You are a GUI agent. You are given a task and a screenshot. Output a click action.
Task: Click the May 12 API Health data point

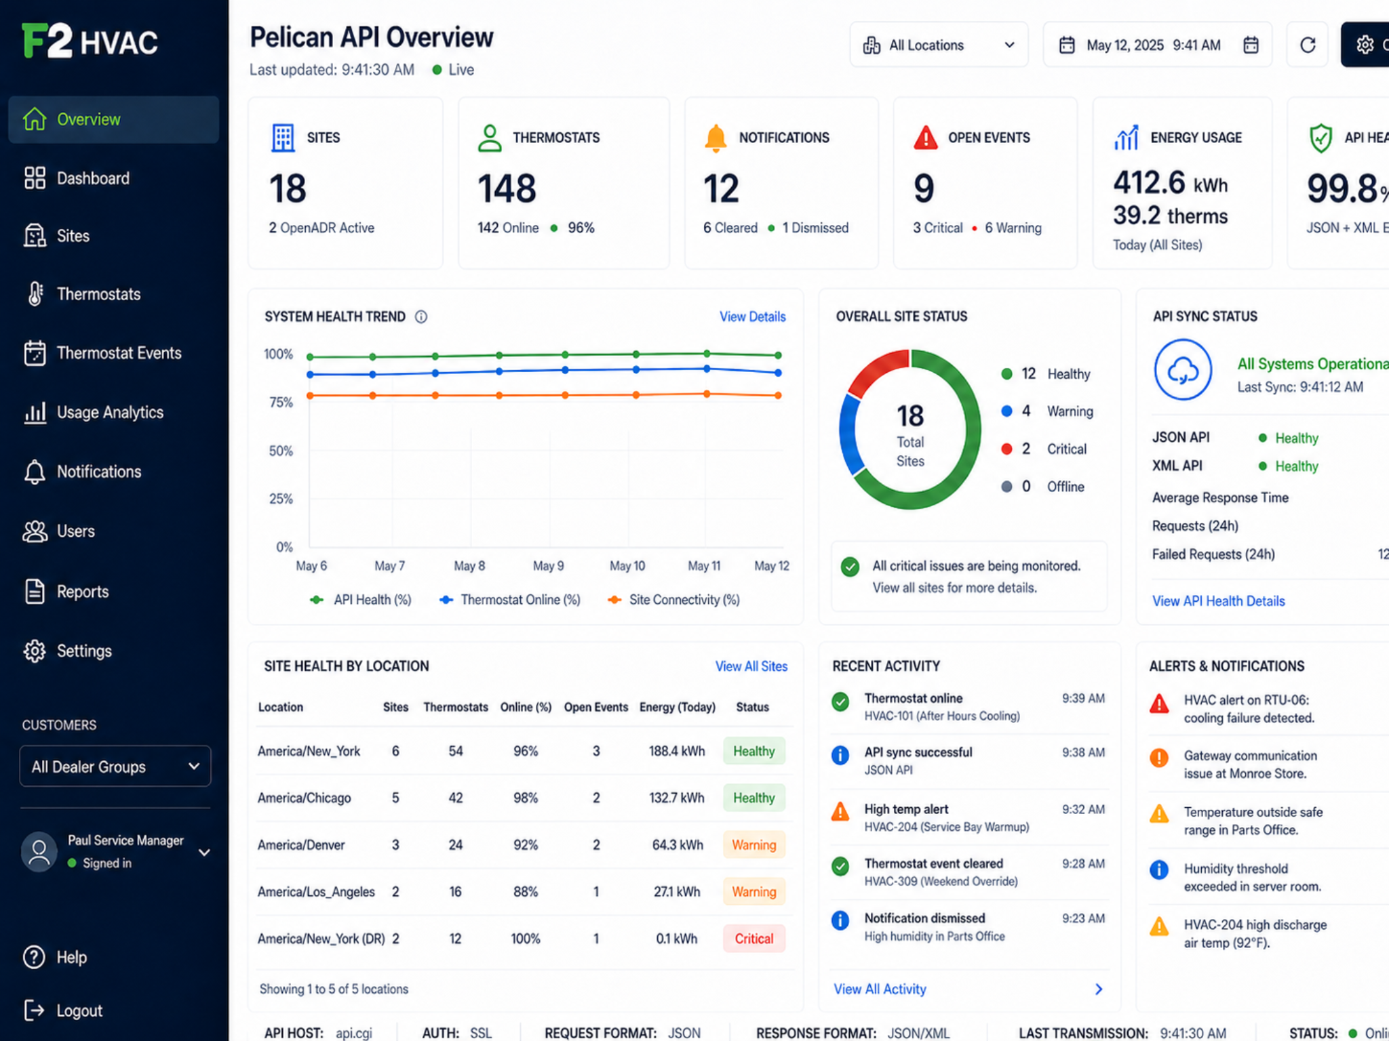tap(778, 355)
